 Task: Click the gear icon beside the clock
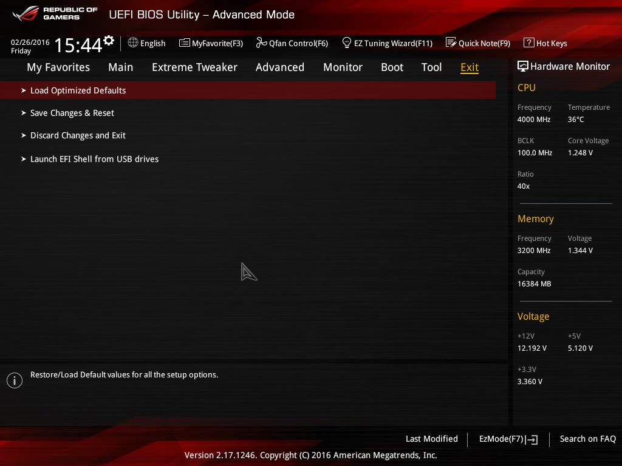pos(109,41)
